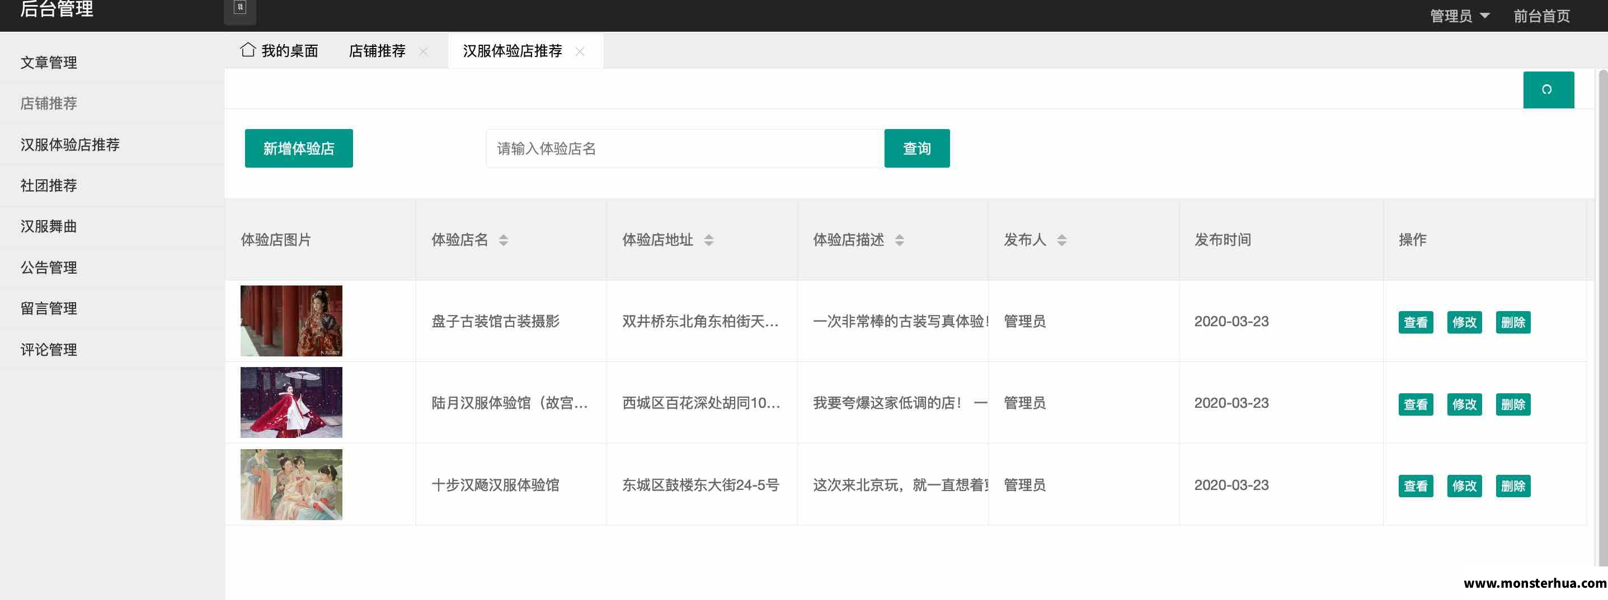Image resolution: width=1608 pixels, height=600 pixels.
Task: Switch to the 店铺推荐 tab
Action: 377,50
